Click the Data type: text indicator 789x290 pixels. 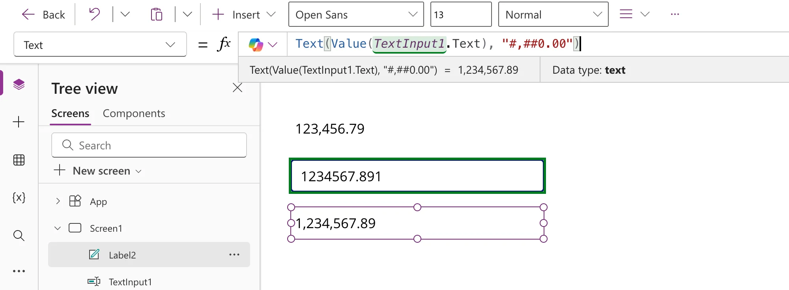pyautogui.click(x=589, y=70)
